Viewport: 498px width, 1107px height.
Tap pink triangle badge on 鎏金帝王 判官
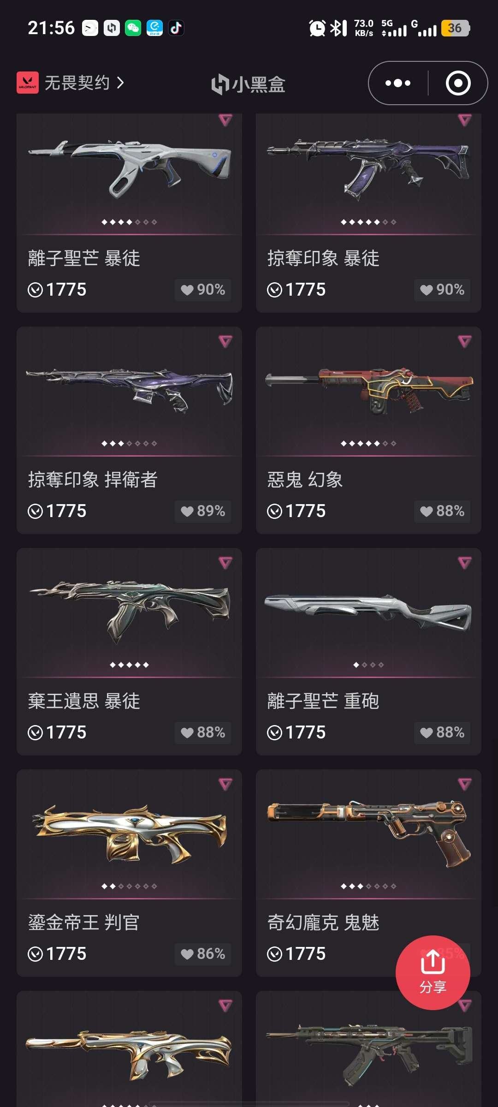225,784
